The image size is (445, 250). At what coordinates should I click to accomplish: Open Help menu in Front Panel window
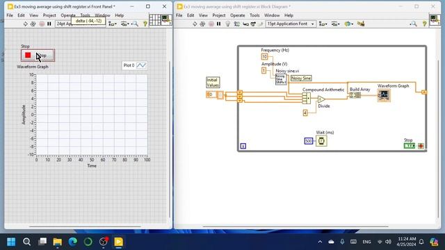pyautogui.click(x=119, y=15)
